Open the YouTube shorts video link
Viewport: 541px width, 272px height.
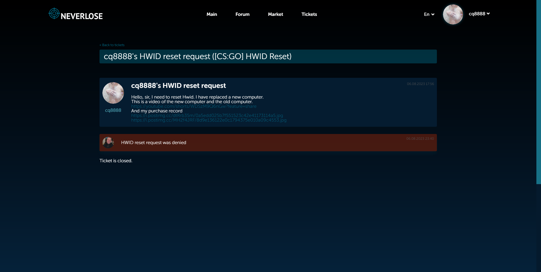[194, 106]
